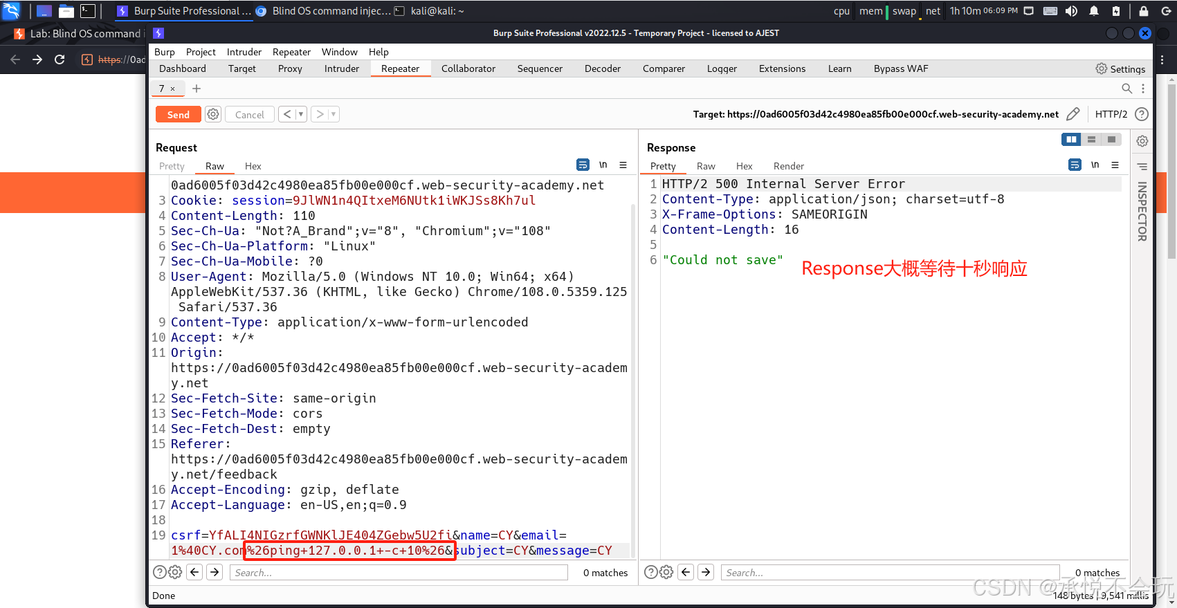Image resolution: width=1177 pixels, height=608 pixels.
Task: Select the request Hex view
Action: click(x=253, y=166)
